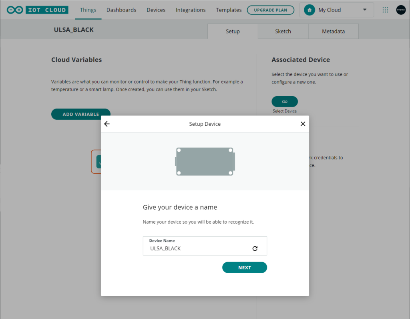The image size is (410, 319).
Task: Close the Setup Device dialog
Action: (x=303, y=124)
